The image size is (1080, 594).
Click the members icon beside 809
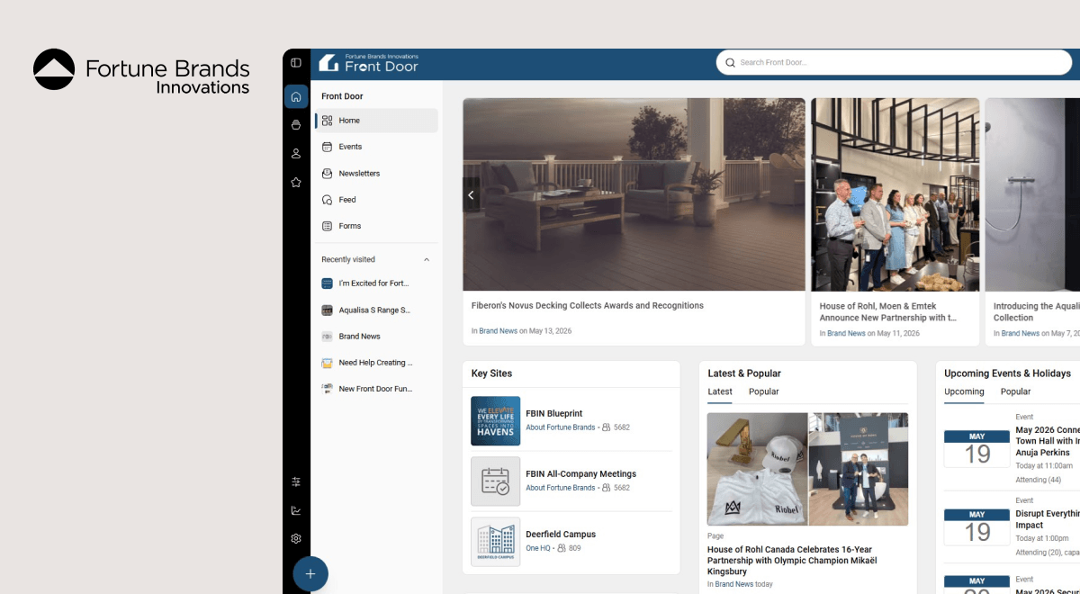click(x=562, y=548)
